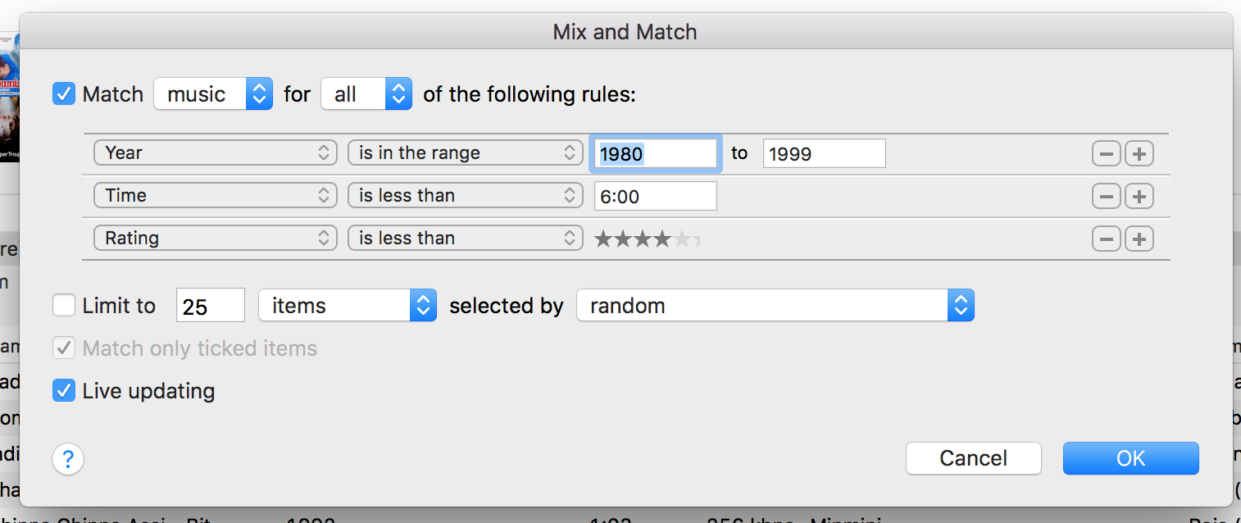Enable the Limit to checkbox
The height and width of the screenshot is (523, 1241).
point(64,306)
